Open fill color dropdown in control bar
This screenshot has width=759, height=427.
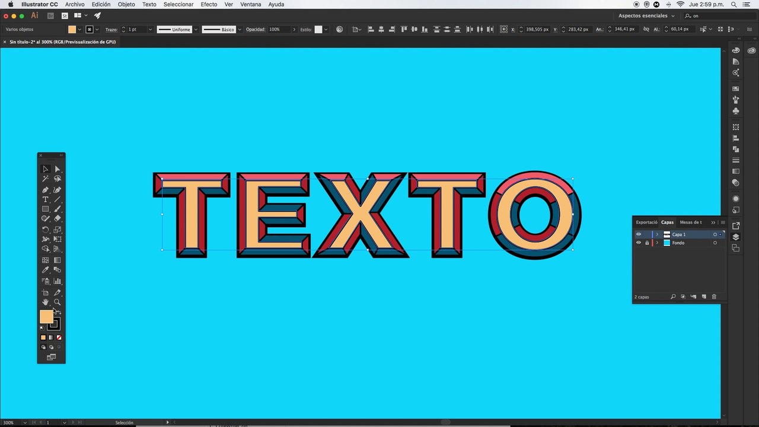80,29
